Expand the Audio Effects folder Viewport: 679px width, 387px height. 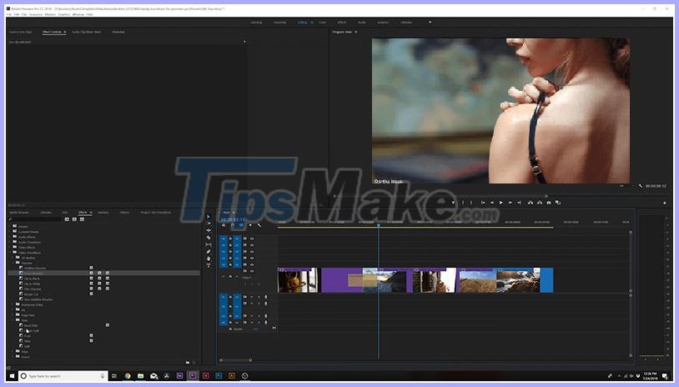click(10, 237)
